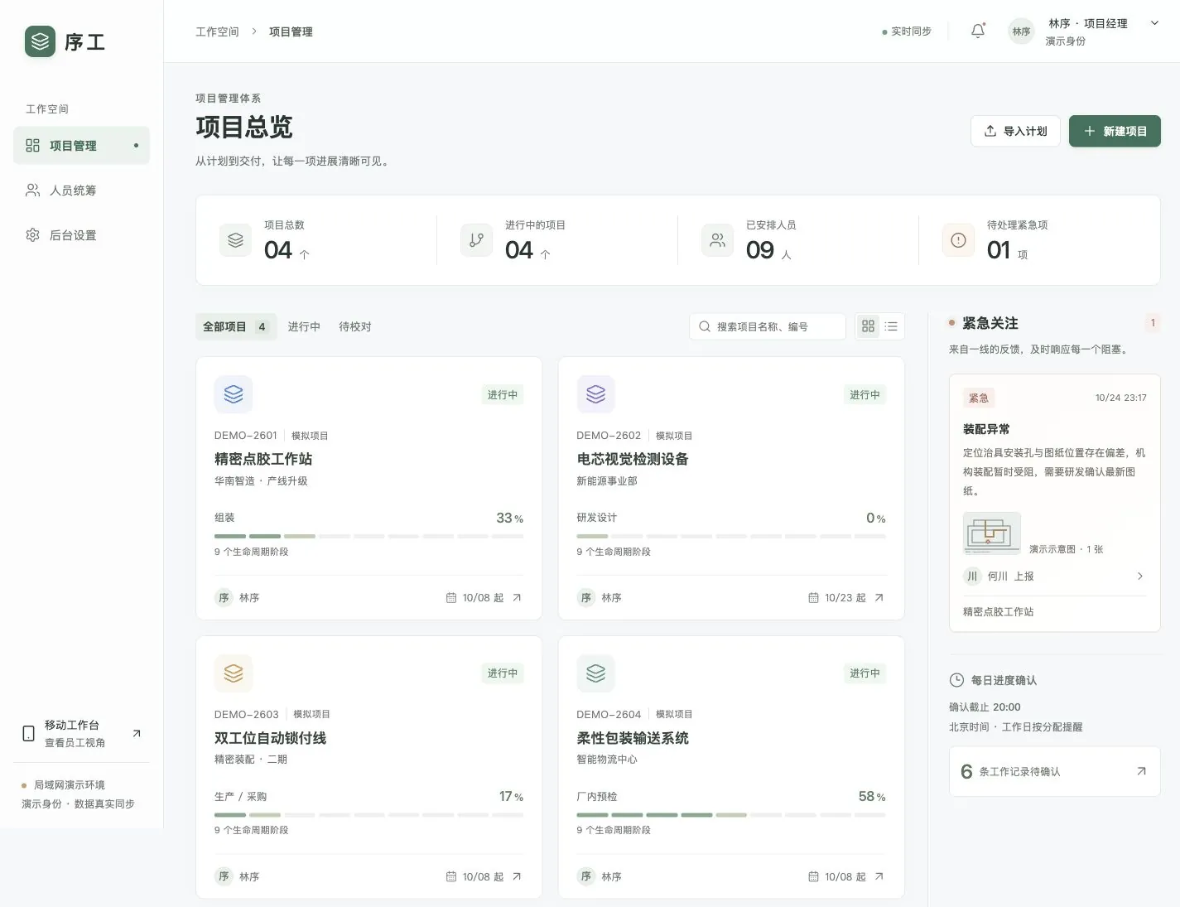
Task: Click the 精密点胶工作站 33% progress bar
Action: (x=368, y=536)
